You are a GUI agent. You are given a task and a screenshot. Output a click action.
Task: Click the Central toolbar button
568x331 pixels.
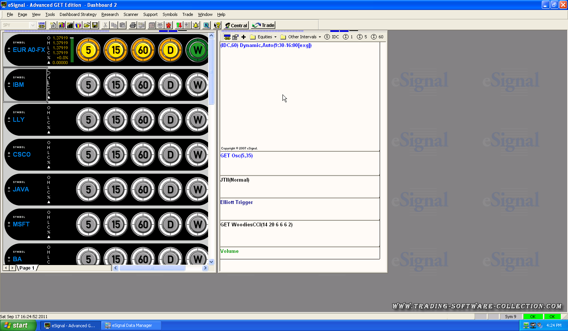click(x=236, y=25)
